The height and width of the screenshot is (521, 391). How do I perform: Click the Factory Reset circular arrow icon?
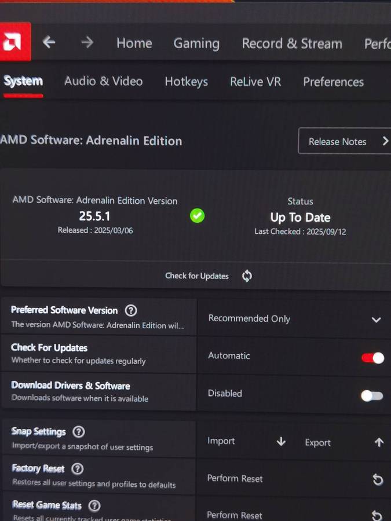(378, 479)
